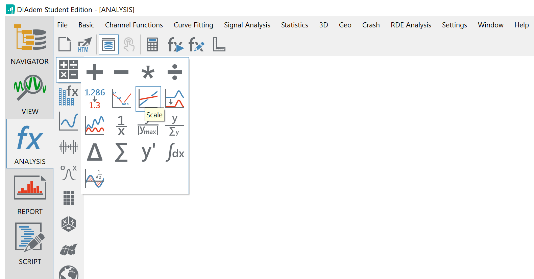534x279 pixels.
Task: Select the blue and red waveform icon
Action: 95,125
